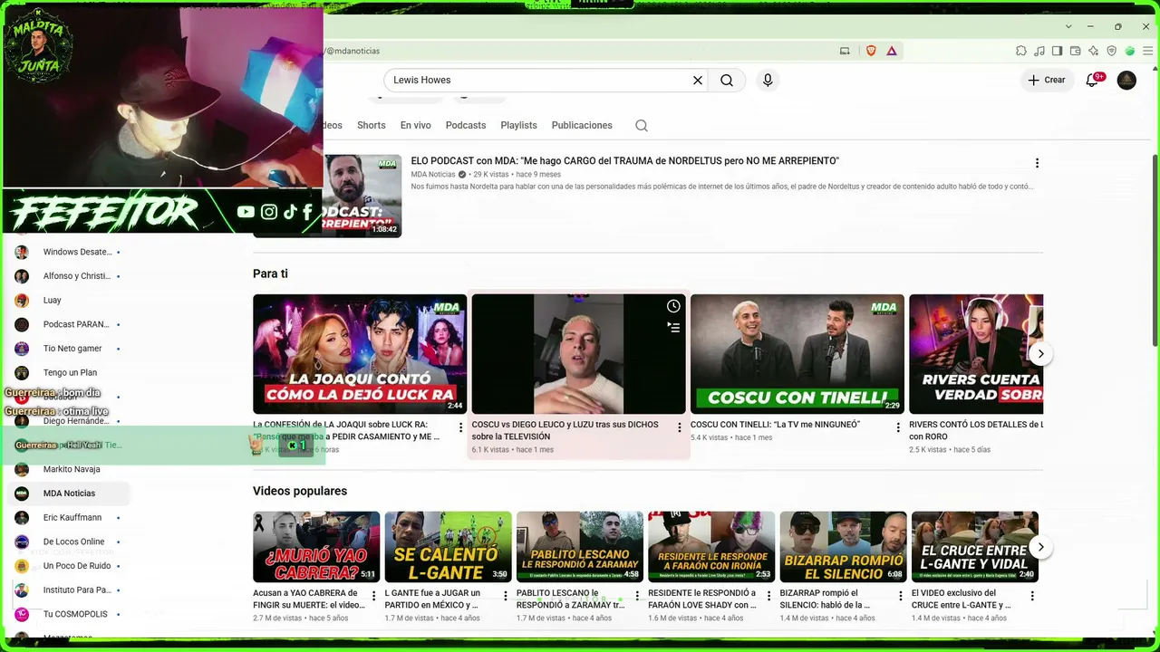Viewport: 1160px width, 652px height.
Task: Add COSCU vs DIEGO LEUCO to Watch Later
Action: coord(673,306)
